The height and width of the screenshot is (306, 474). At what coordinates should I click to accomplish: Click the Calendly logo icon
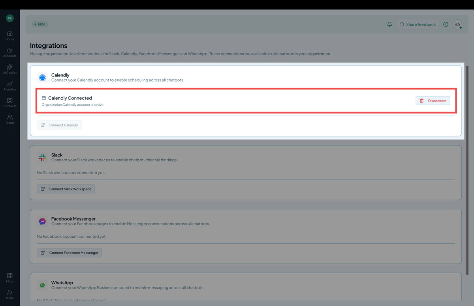[x=42, y=77]
